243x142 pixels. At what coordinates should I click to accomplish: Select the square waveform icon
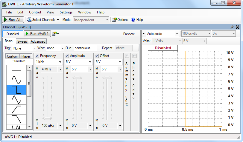(16, 90)
